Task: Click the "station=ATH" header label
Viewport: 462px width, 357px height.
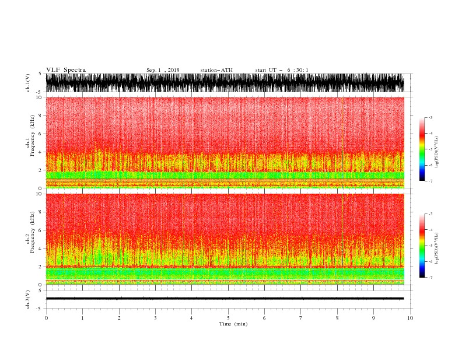Action: [x=216, y=70]
